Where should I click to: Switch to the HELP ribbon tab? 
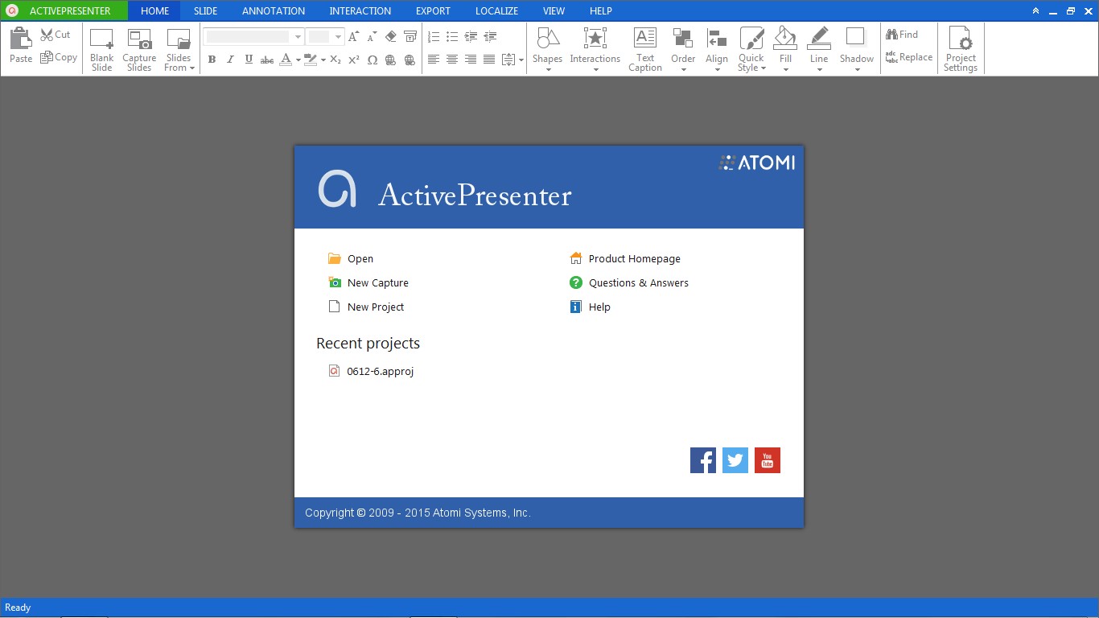click(601, 10)
